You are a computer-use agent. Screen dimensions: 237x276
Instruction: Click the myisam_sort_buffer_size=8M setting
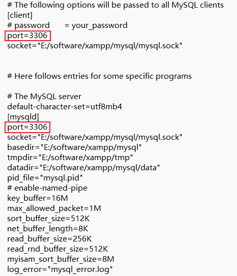click(x=61, y=259)
